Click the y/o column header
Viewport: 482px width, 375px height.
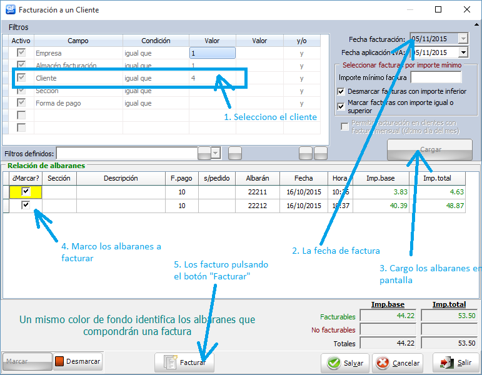tap(302, 41)
